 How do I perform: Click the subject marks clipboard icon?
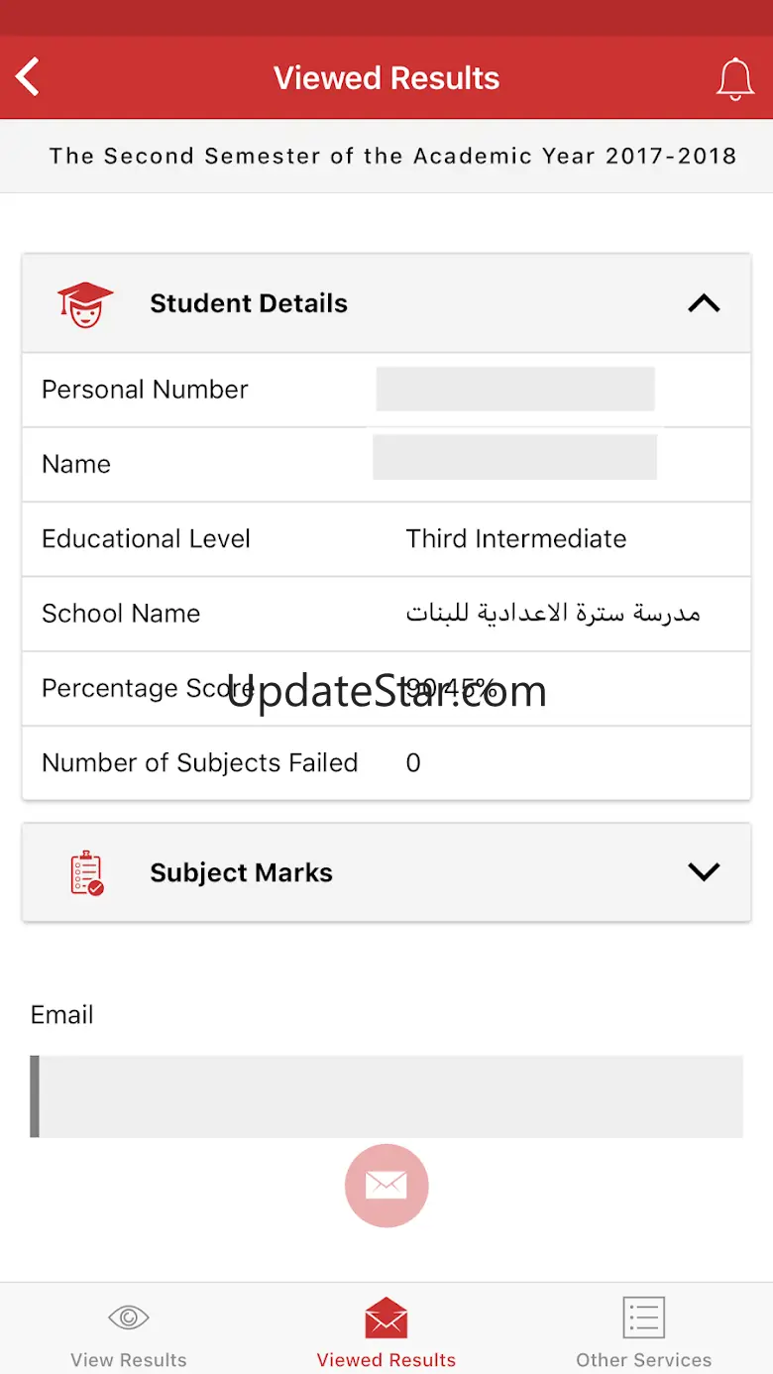pos(87,872)
